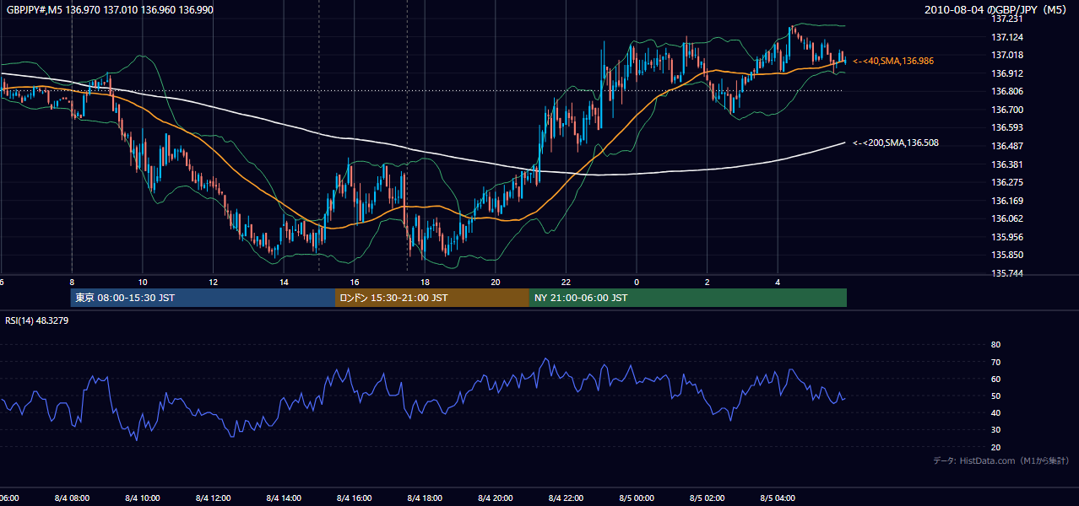
Task: Click hour marker 12 under the price chart
Action: click(x=214, y=282)
